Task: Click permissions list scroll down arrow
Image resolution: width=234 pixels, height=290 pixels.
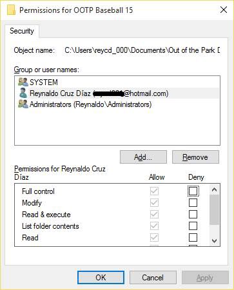Action: (x=214, y=240)
